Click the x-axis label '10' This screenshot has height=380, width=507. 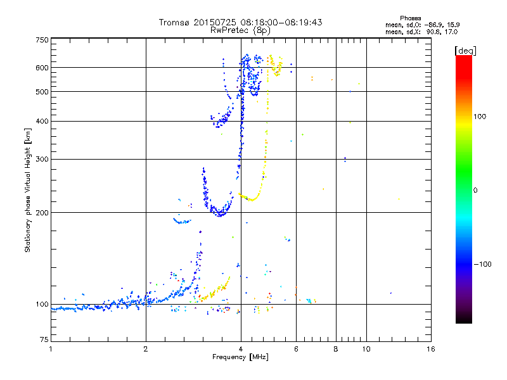point(366,349)
